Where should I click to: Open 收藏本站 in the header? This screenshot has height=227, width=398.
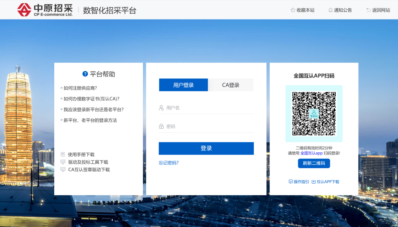pos(306,10)
